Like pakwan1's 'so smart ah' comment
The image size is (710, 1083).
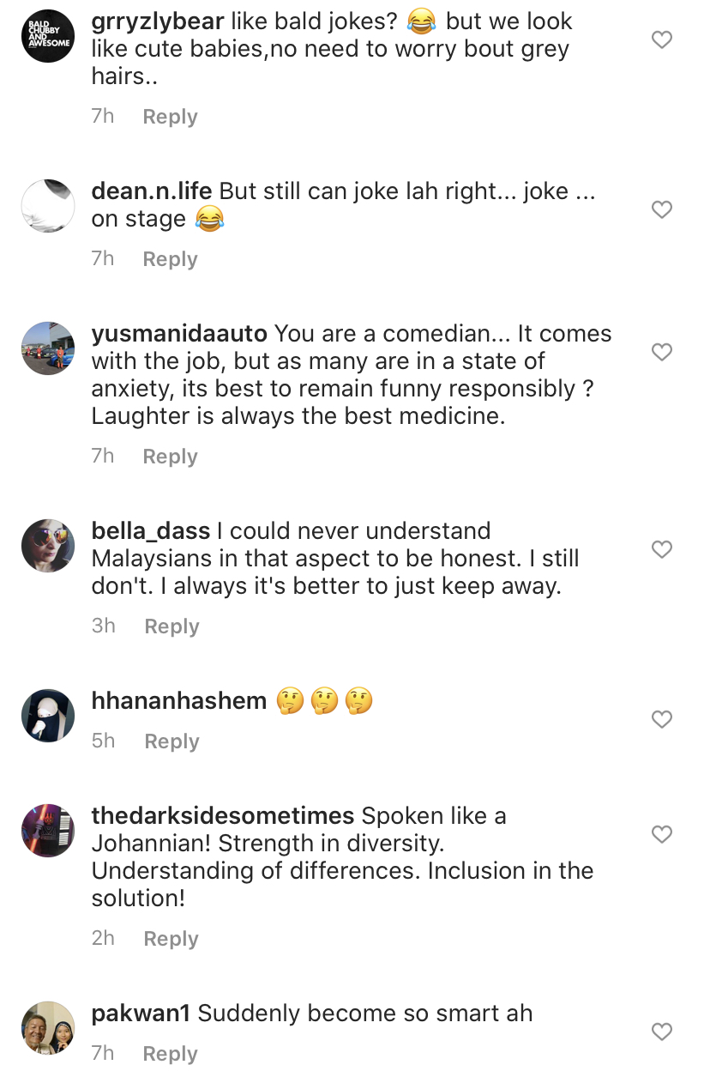pos(662,1032)
